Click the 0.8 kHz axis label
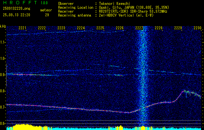This screenshot has height=130, width=204. click(3, 91)
